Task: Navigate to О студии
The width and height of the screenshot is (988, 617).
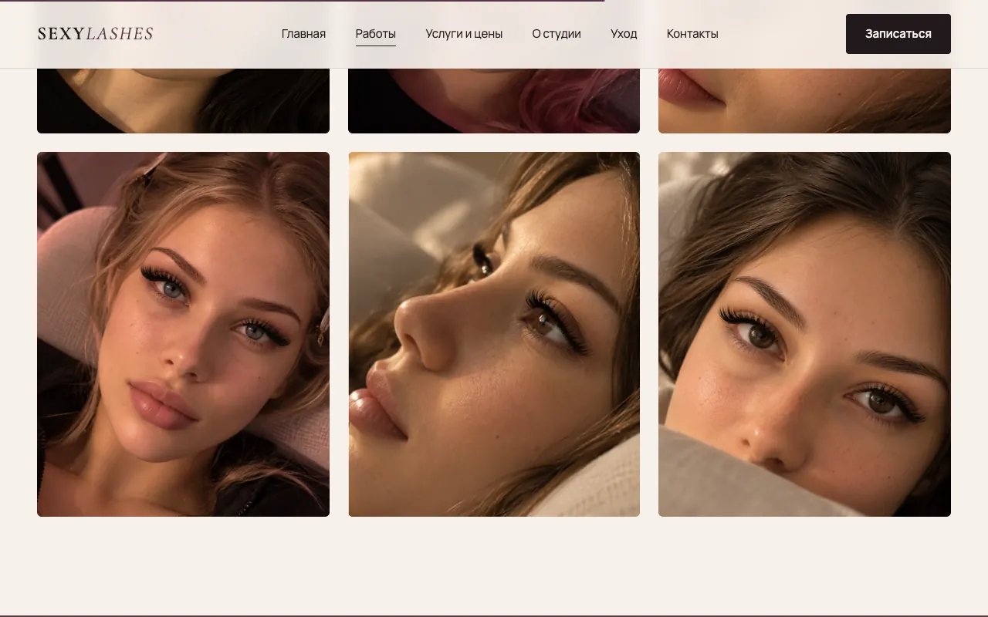Action: [557, 34]
